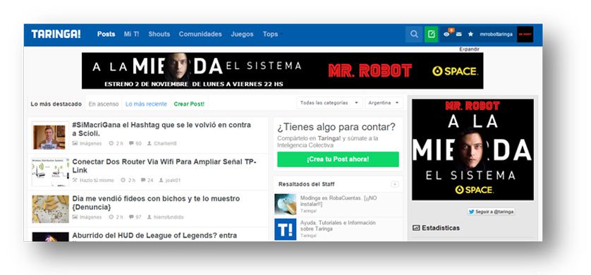591x275 pixels.
Task: Click the Mr. Robot sidebar ad image
Action: (x=473, y=149)
